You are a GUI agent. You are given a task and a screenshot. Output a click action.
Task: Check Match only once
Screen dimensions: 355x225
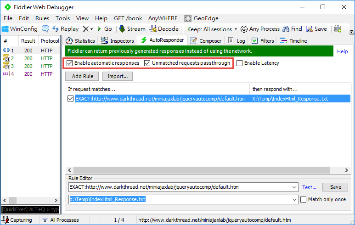click(x=303, y=199)
